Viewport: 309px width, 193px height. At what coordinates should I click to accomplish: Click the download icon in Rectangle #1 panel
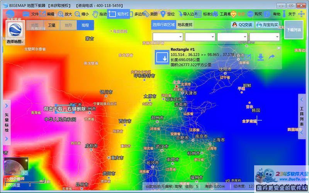[261, 57]
